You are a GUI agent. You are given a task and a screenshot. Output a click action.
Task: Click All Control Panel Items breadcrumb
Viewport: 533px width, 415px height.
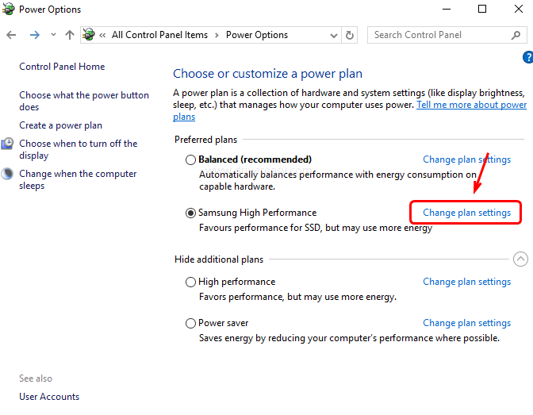159,35
